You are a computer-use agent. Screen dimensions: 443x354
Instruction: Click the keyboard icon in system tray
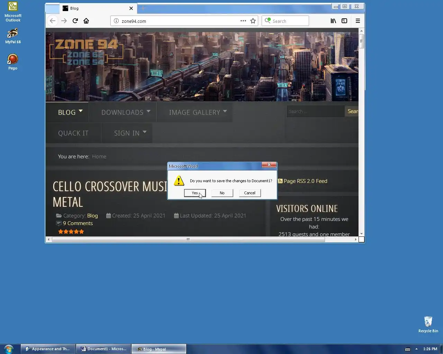[x=408, y=349]
